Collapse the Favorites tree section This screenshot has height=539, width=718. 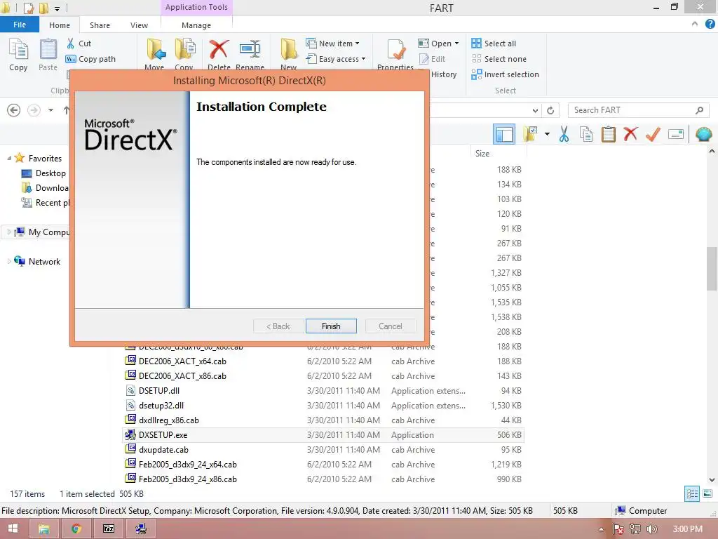click(9, 158)
